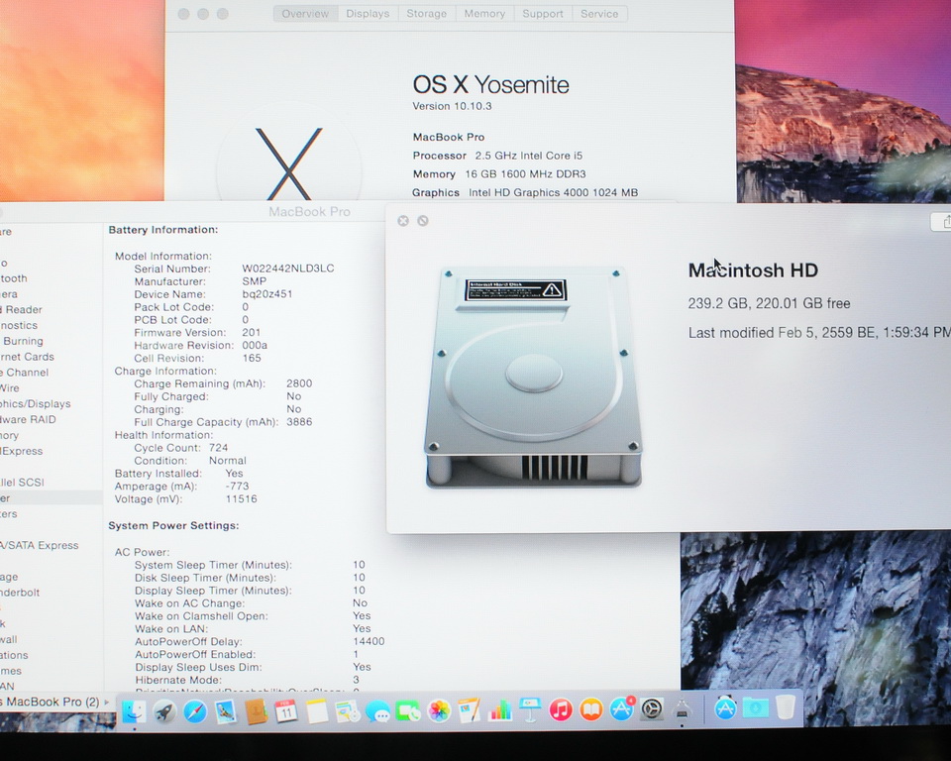Open Applications folder stack in dock
Viewport: 951px width, 761px height.
point(725,707)
